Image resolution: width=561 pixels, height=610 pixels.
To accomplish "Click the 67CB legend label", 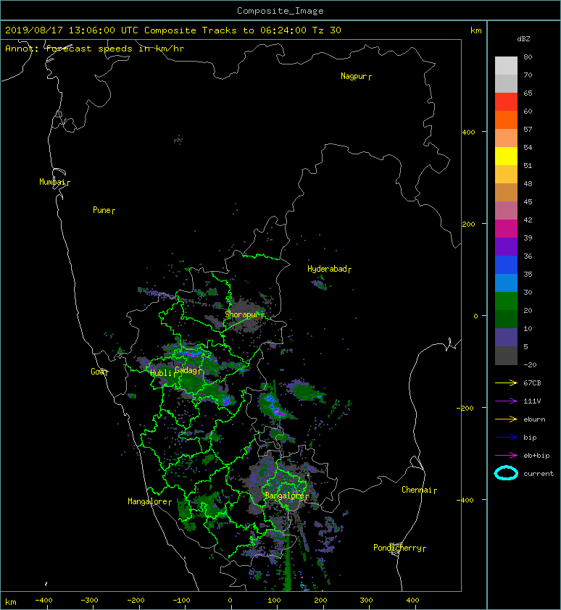I will [532, 383].
